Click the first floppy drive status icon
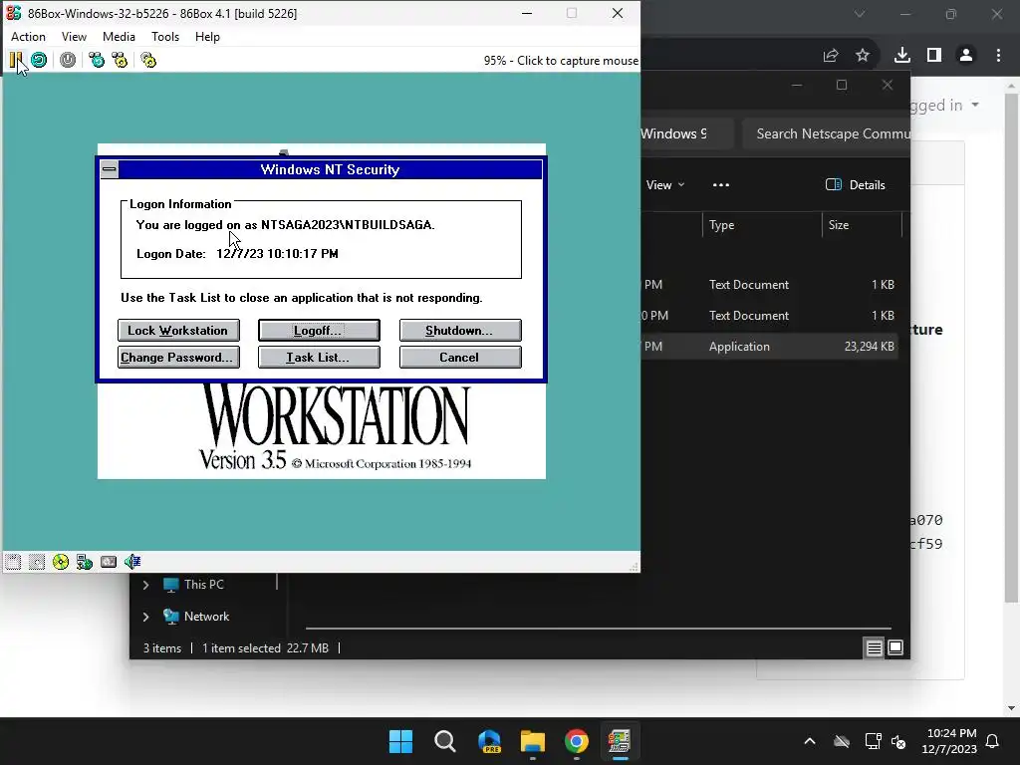 [13, 562]
